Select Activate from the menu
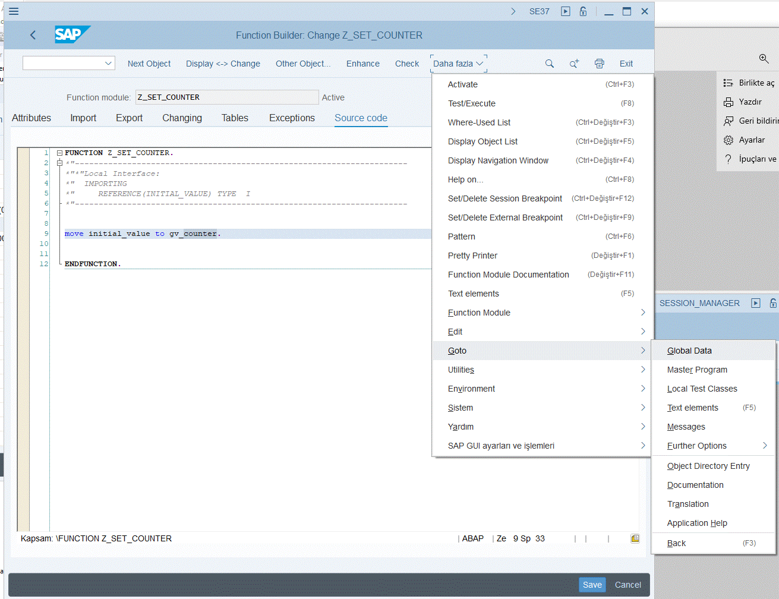 [x=543, y=84]
